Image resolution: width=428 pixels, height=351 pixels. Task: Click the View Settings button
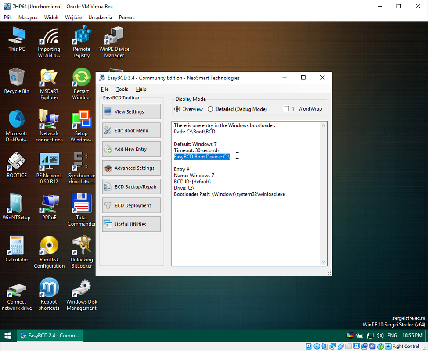tap(131, 111)
